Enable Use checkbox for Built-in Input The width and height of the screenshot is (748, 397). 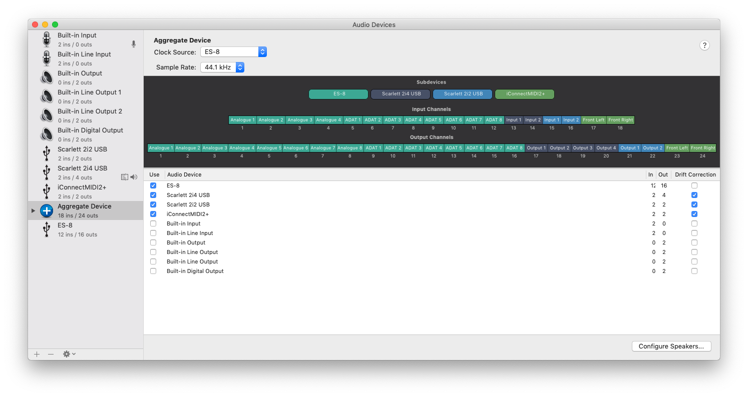[x=153, y=223]
